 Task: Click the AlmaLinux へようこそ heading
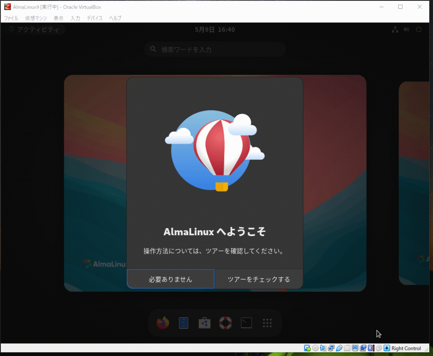[214, 232]
